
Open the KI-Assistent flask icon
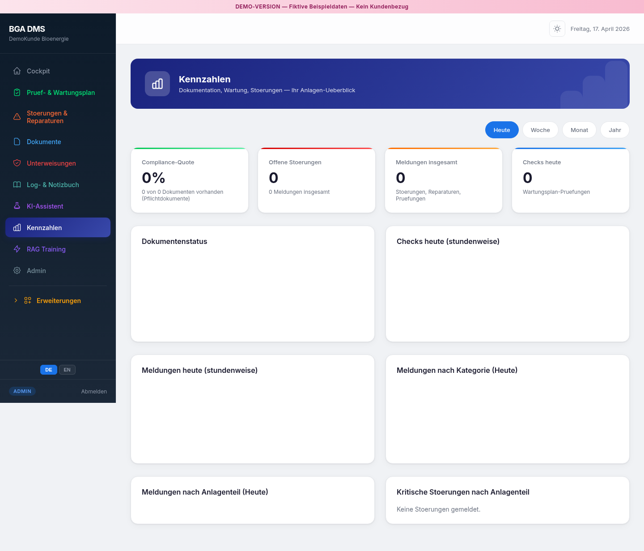17,206
